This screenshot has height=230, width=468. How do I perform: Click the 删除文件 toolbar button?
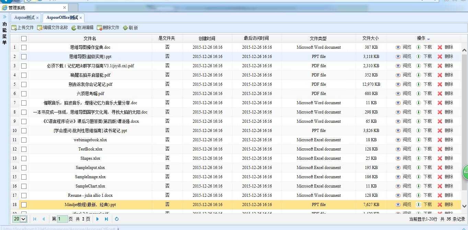coord(108,28)
